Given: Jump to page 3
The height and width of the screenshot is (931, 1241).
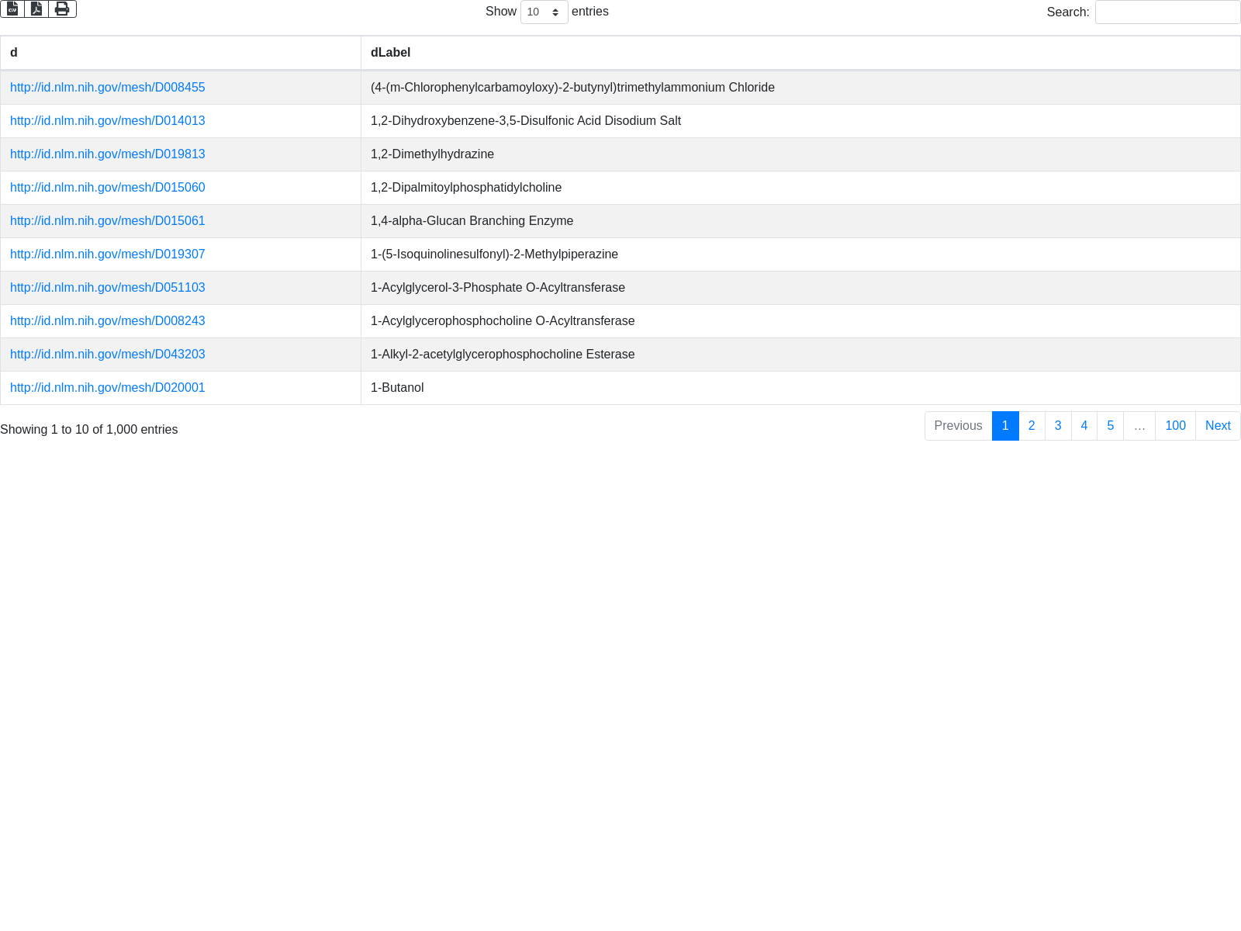Looking at the screenshot, I should point(1058,426).
